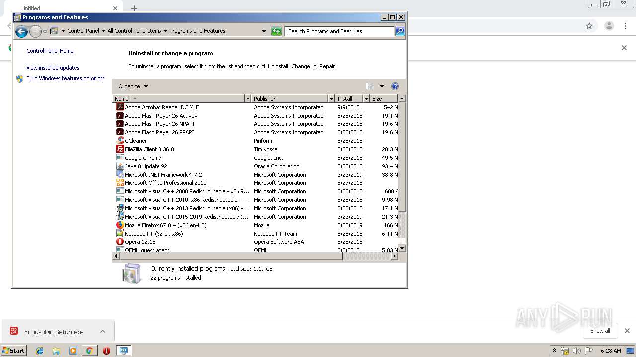The width and height of the screenshot is (636, 357).
Task: Click the green refresh button beside address bar
Action: [x=276, y=31]
